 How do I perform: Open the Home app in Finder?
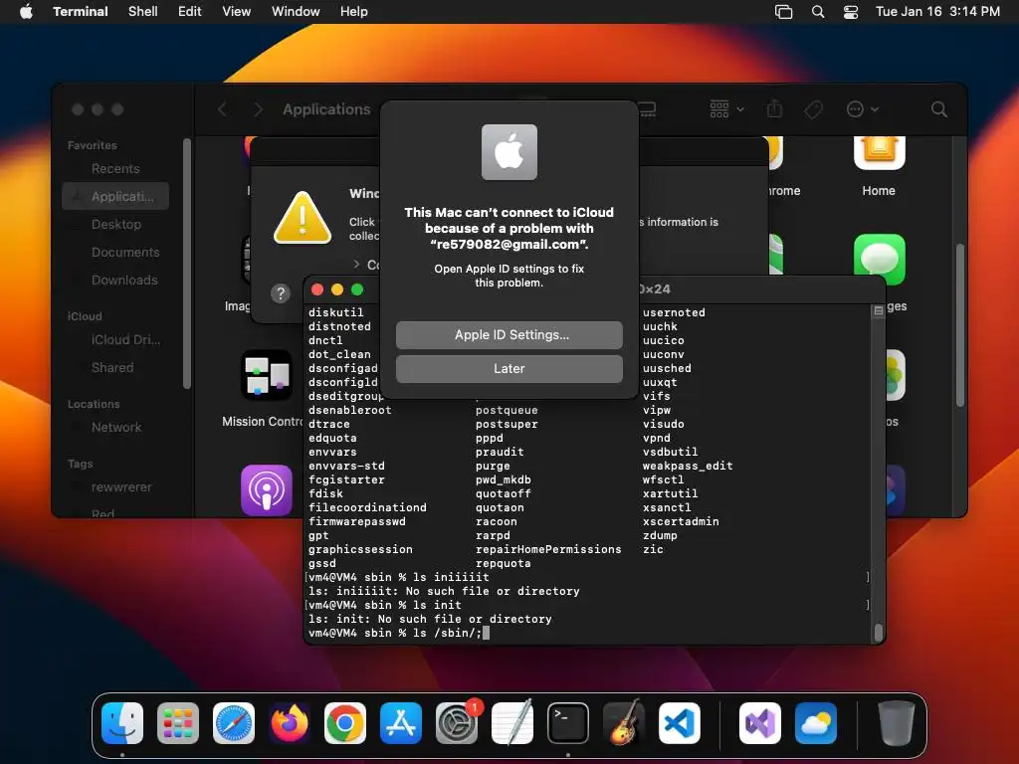[x=879, y=152]
